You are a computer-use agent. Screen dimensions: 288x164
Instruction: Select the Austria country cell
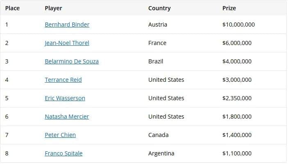(x=158, y=25)
